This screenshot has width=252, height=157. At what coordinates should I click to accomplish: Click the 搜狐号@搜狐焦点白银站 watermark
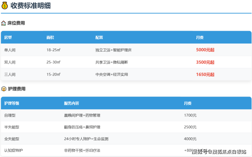pos(219,151)
